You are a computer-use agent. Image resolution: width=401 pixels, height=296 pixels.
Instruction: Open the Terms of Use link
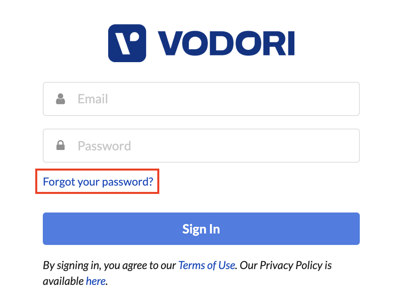[x=207, y=265]
